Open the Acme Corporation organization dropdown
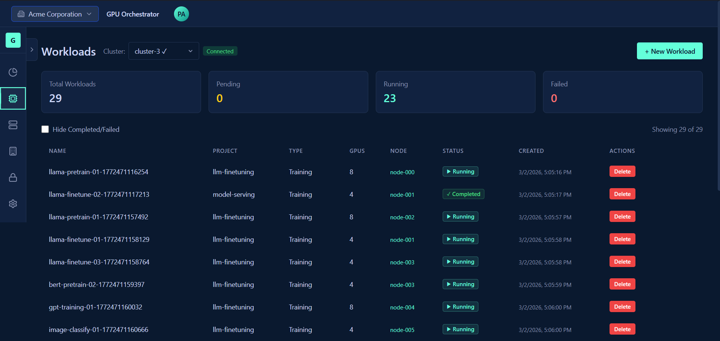 tap(55, 14)
